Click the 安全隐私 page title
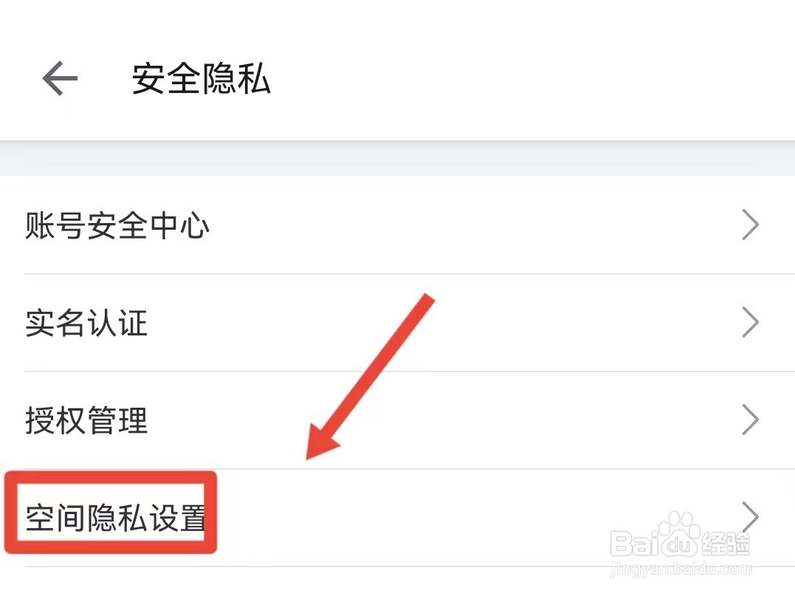795x596 pixels. (x=201, y=78)
